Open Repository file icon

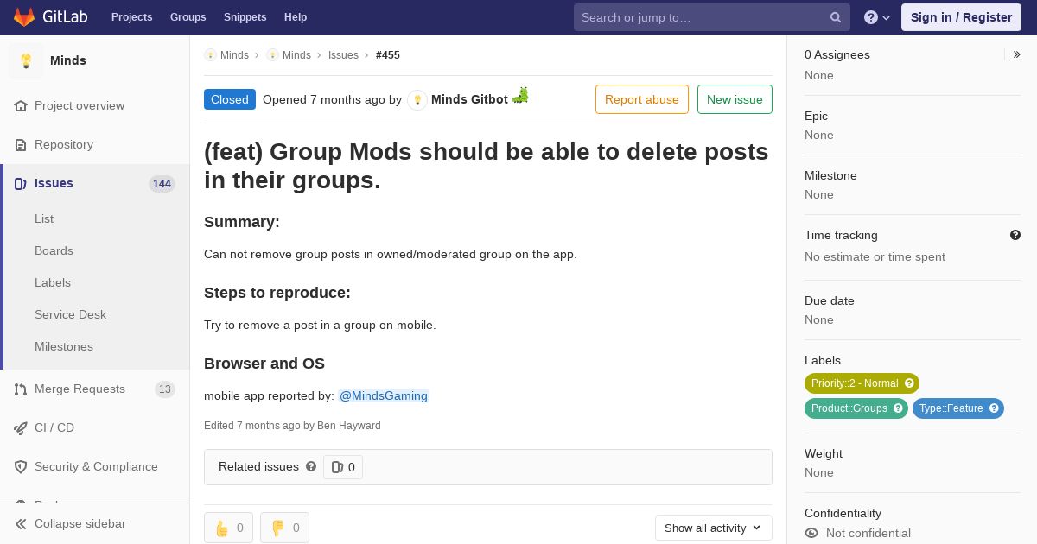21,145
